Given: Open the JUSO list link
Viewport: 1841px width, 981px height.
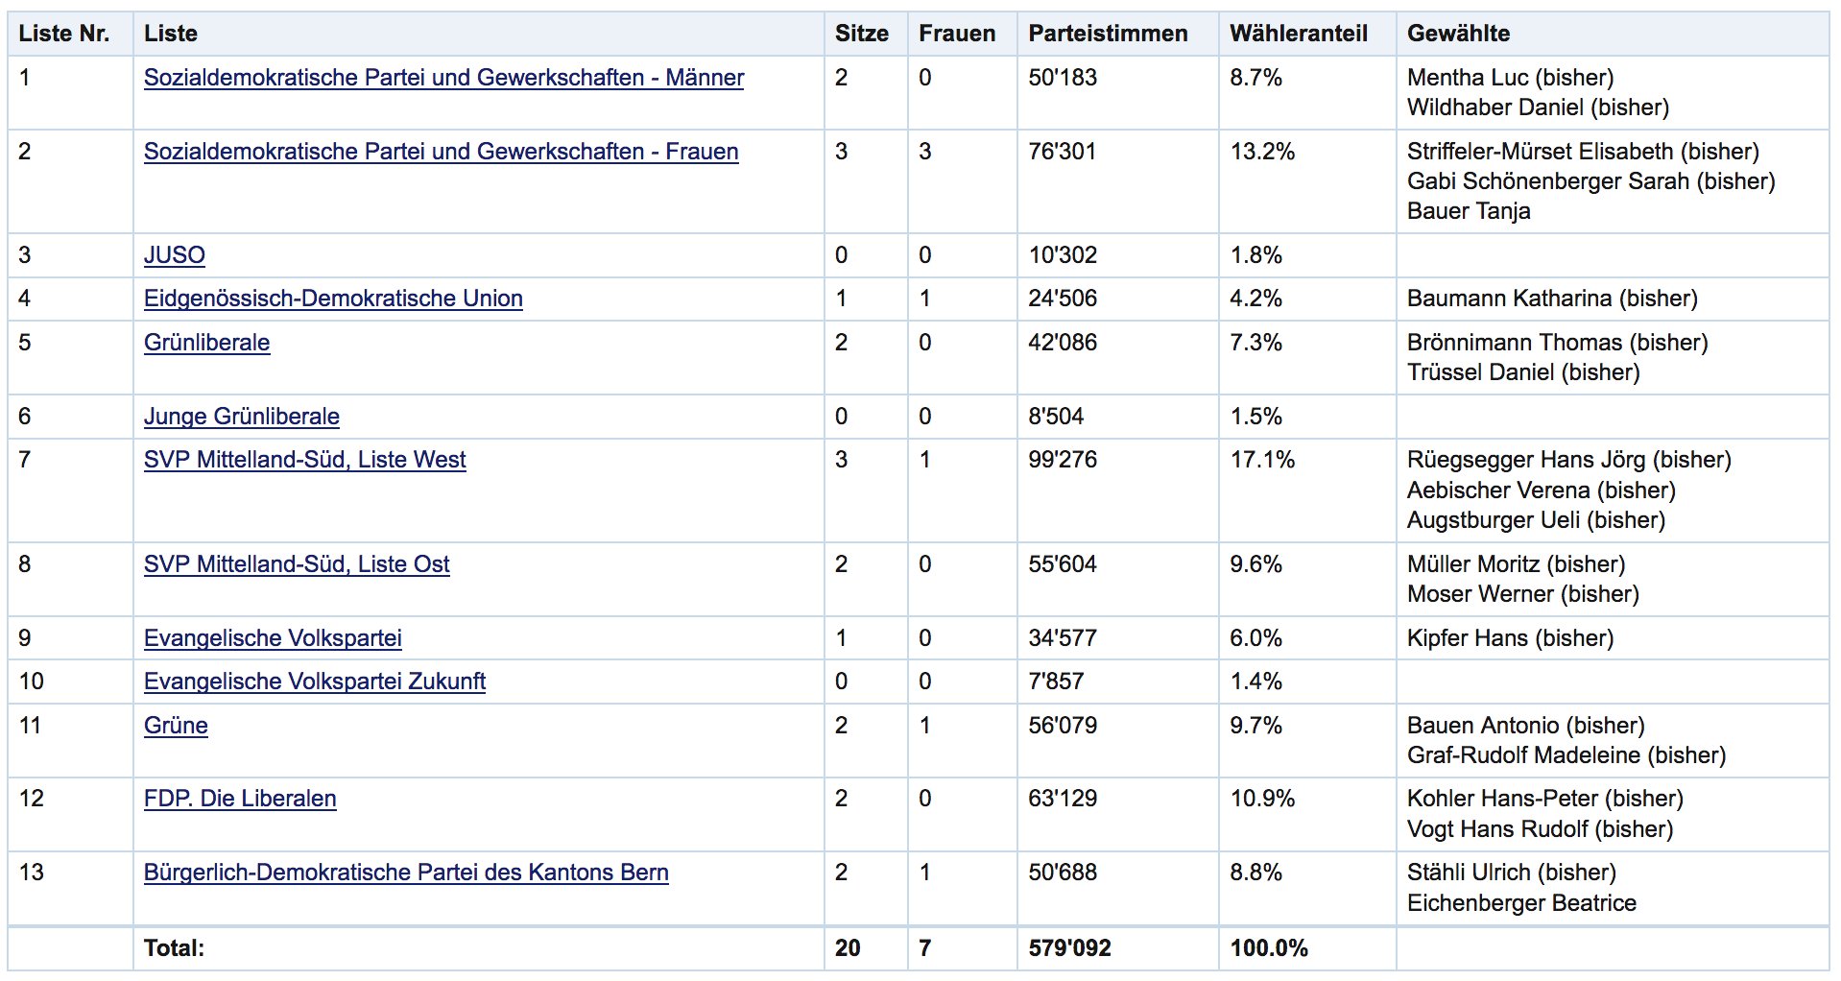Looking at the screenshot, I should click(x=175, y=255).
